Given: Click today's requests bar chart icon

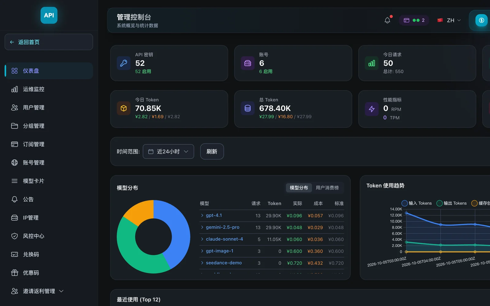Looking at the screenshot, I should 372,63.
